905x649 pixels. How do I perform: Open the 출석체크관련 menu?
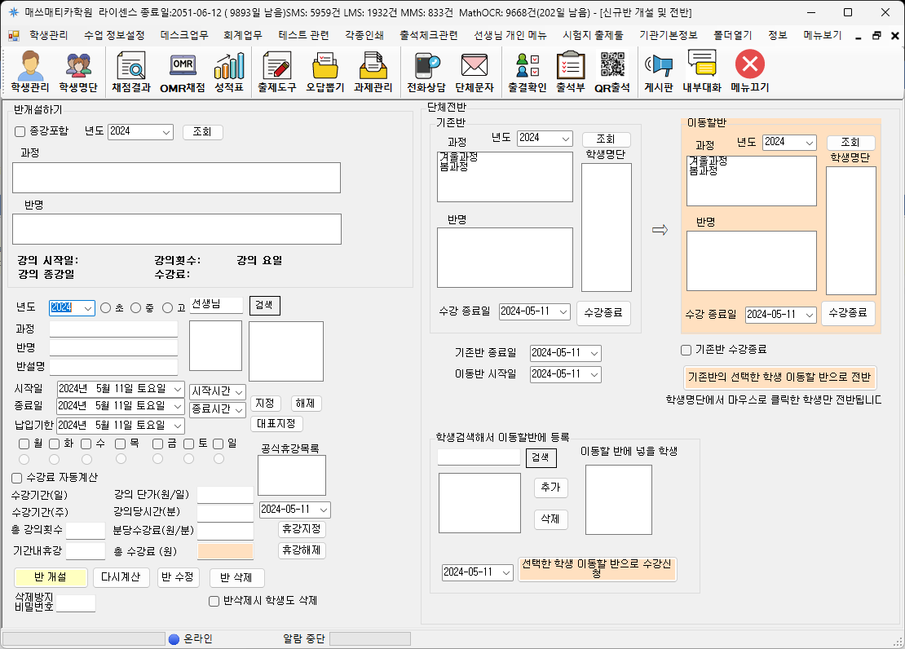pos(429,35)
